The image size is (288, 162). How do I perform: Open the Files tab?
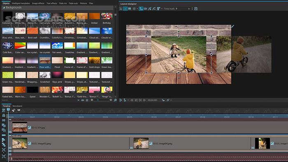point(91,3)
